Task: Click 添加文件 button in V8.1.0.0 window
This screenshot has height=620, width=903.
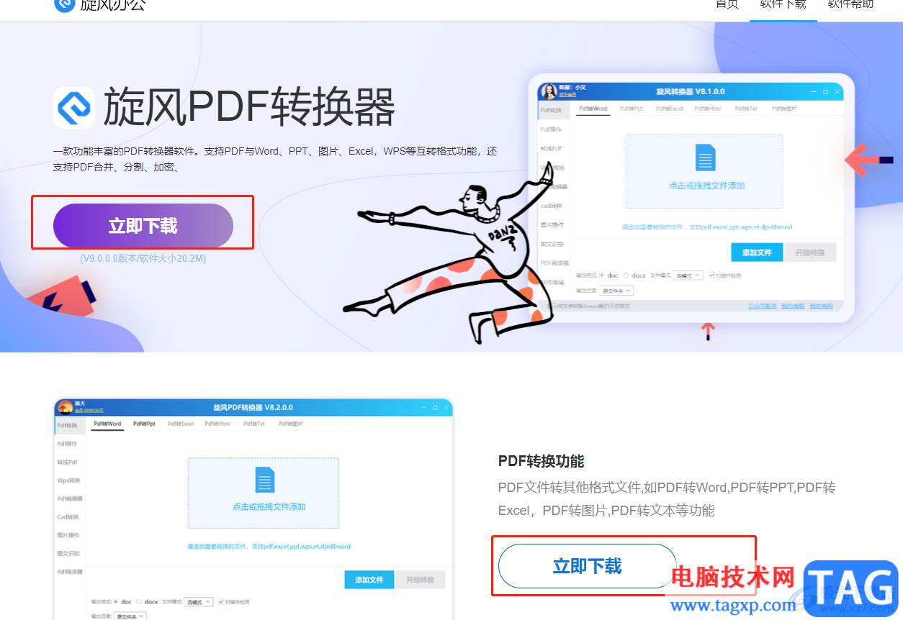Action: click(x=757, y=252)
